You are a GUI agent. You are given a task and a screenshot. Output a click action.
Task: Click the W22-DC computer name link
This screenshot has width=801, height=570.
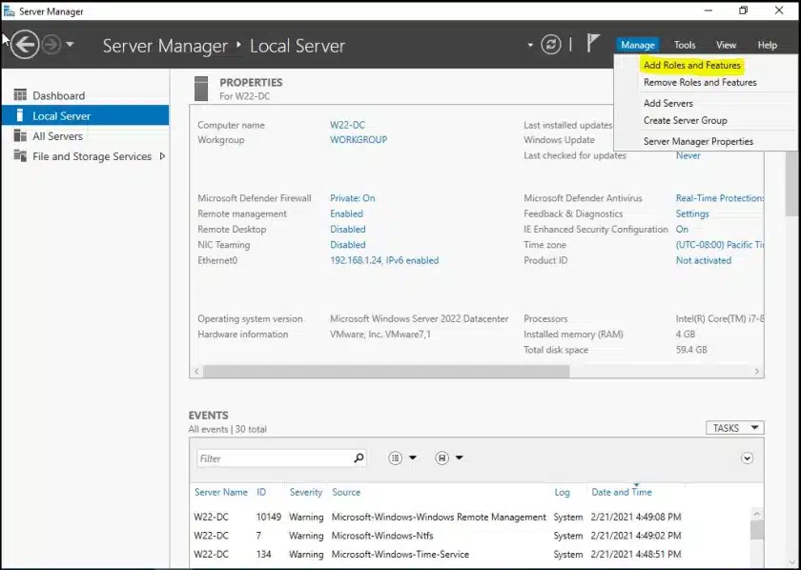(347, 125)
